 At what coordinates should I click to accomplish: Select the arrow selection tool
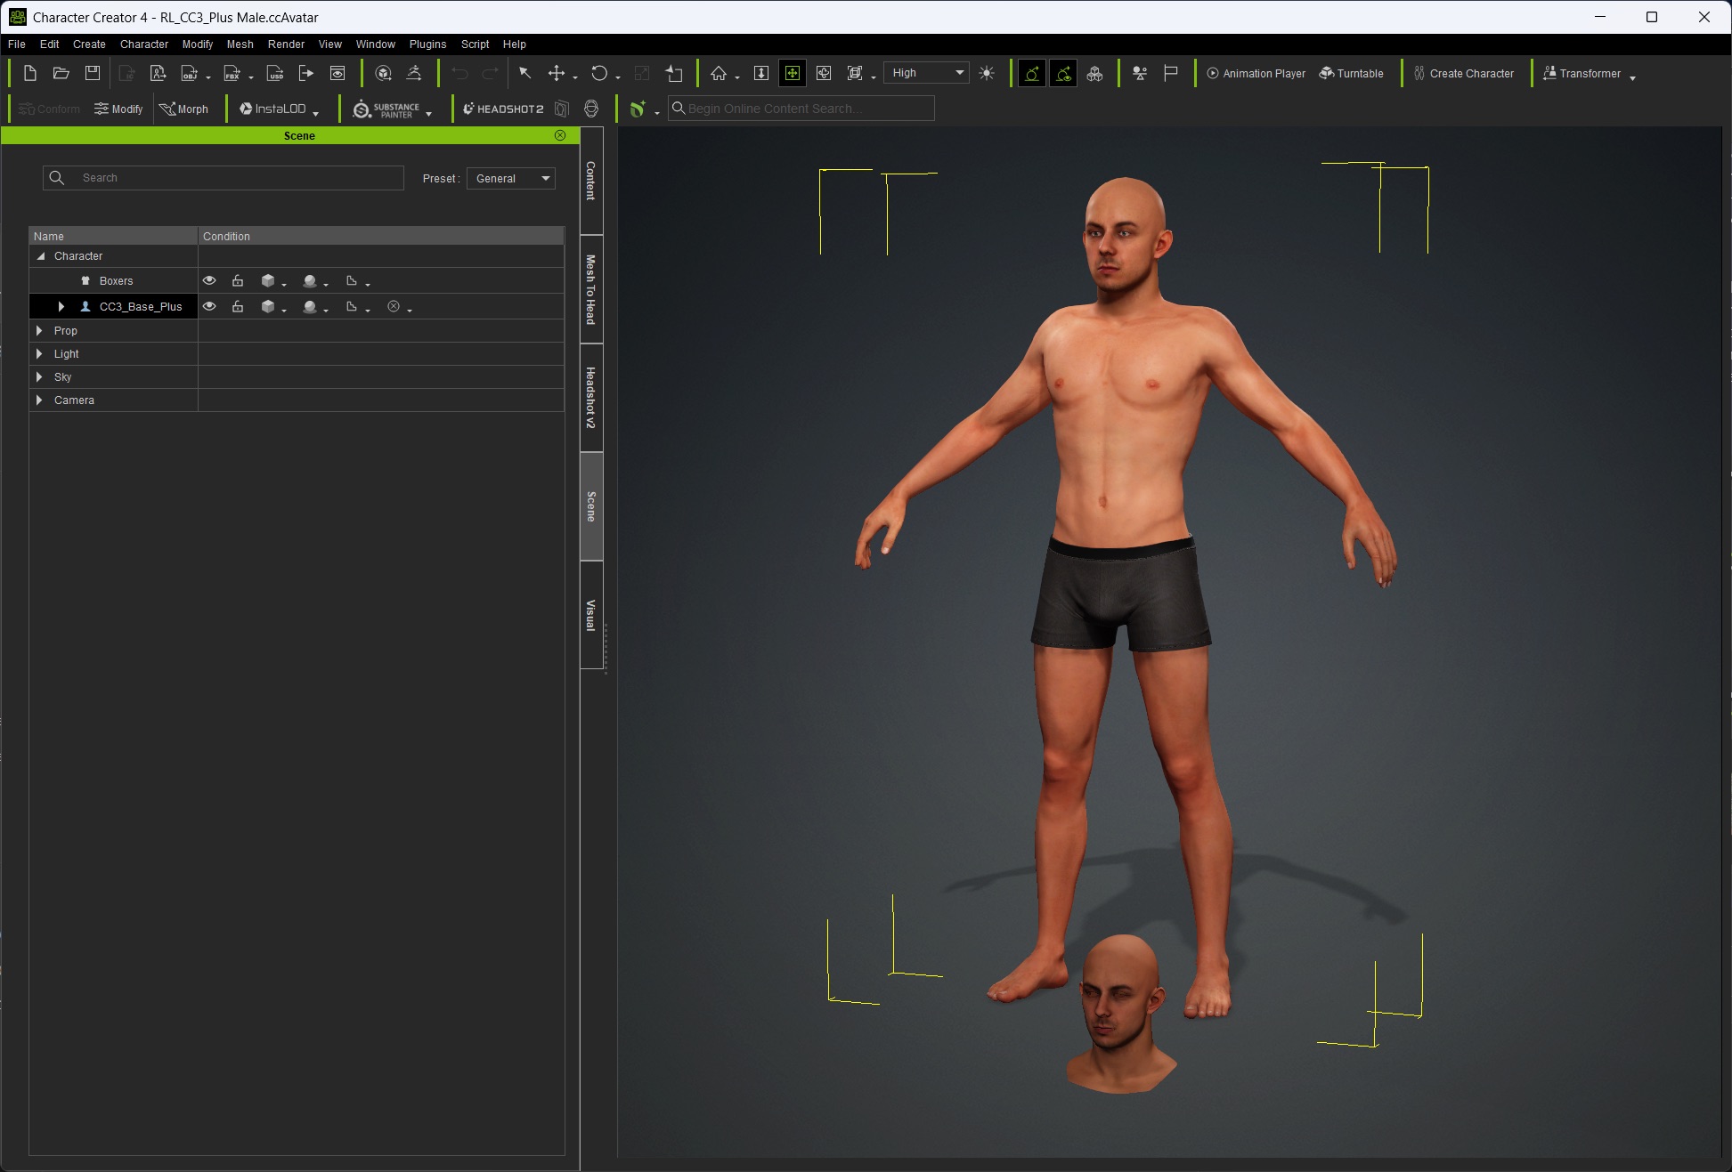click(x=524, y=73)
